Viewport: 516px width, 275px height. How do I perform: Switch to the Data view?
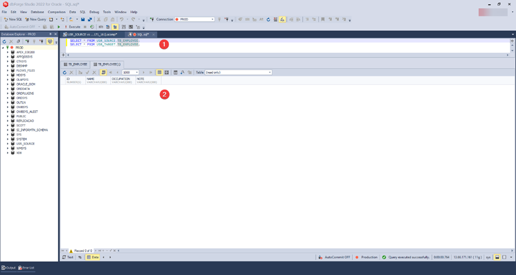click(x=92, y=257)
